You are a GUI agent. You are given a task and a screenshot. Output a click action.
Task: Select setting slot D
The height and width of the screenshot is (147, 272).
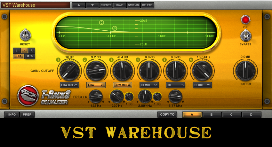click(x=251, y=115)
